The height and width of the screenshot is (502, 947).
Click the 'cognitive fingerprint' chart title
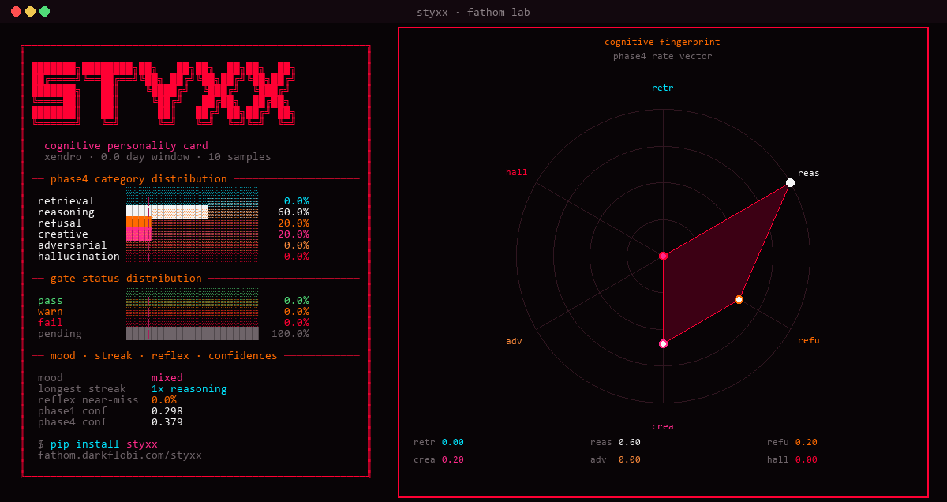[663, 42]
